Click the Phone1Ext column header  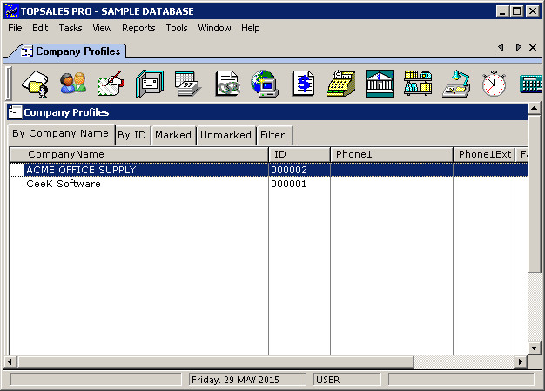(484, 154)
